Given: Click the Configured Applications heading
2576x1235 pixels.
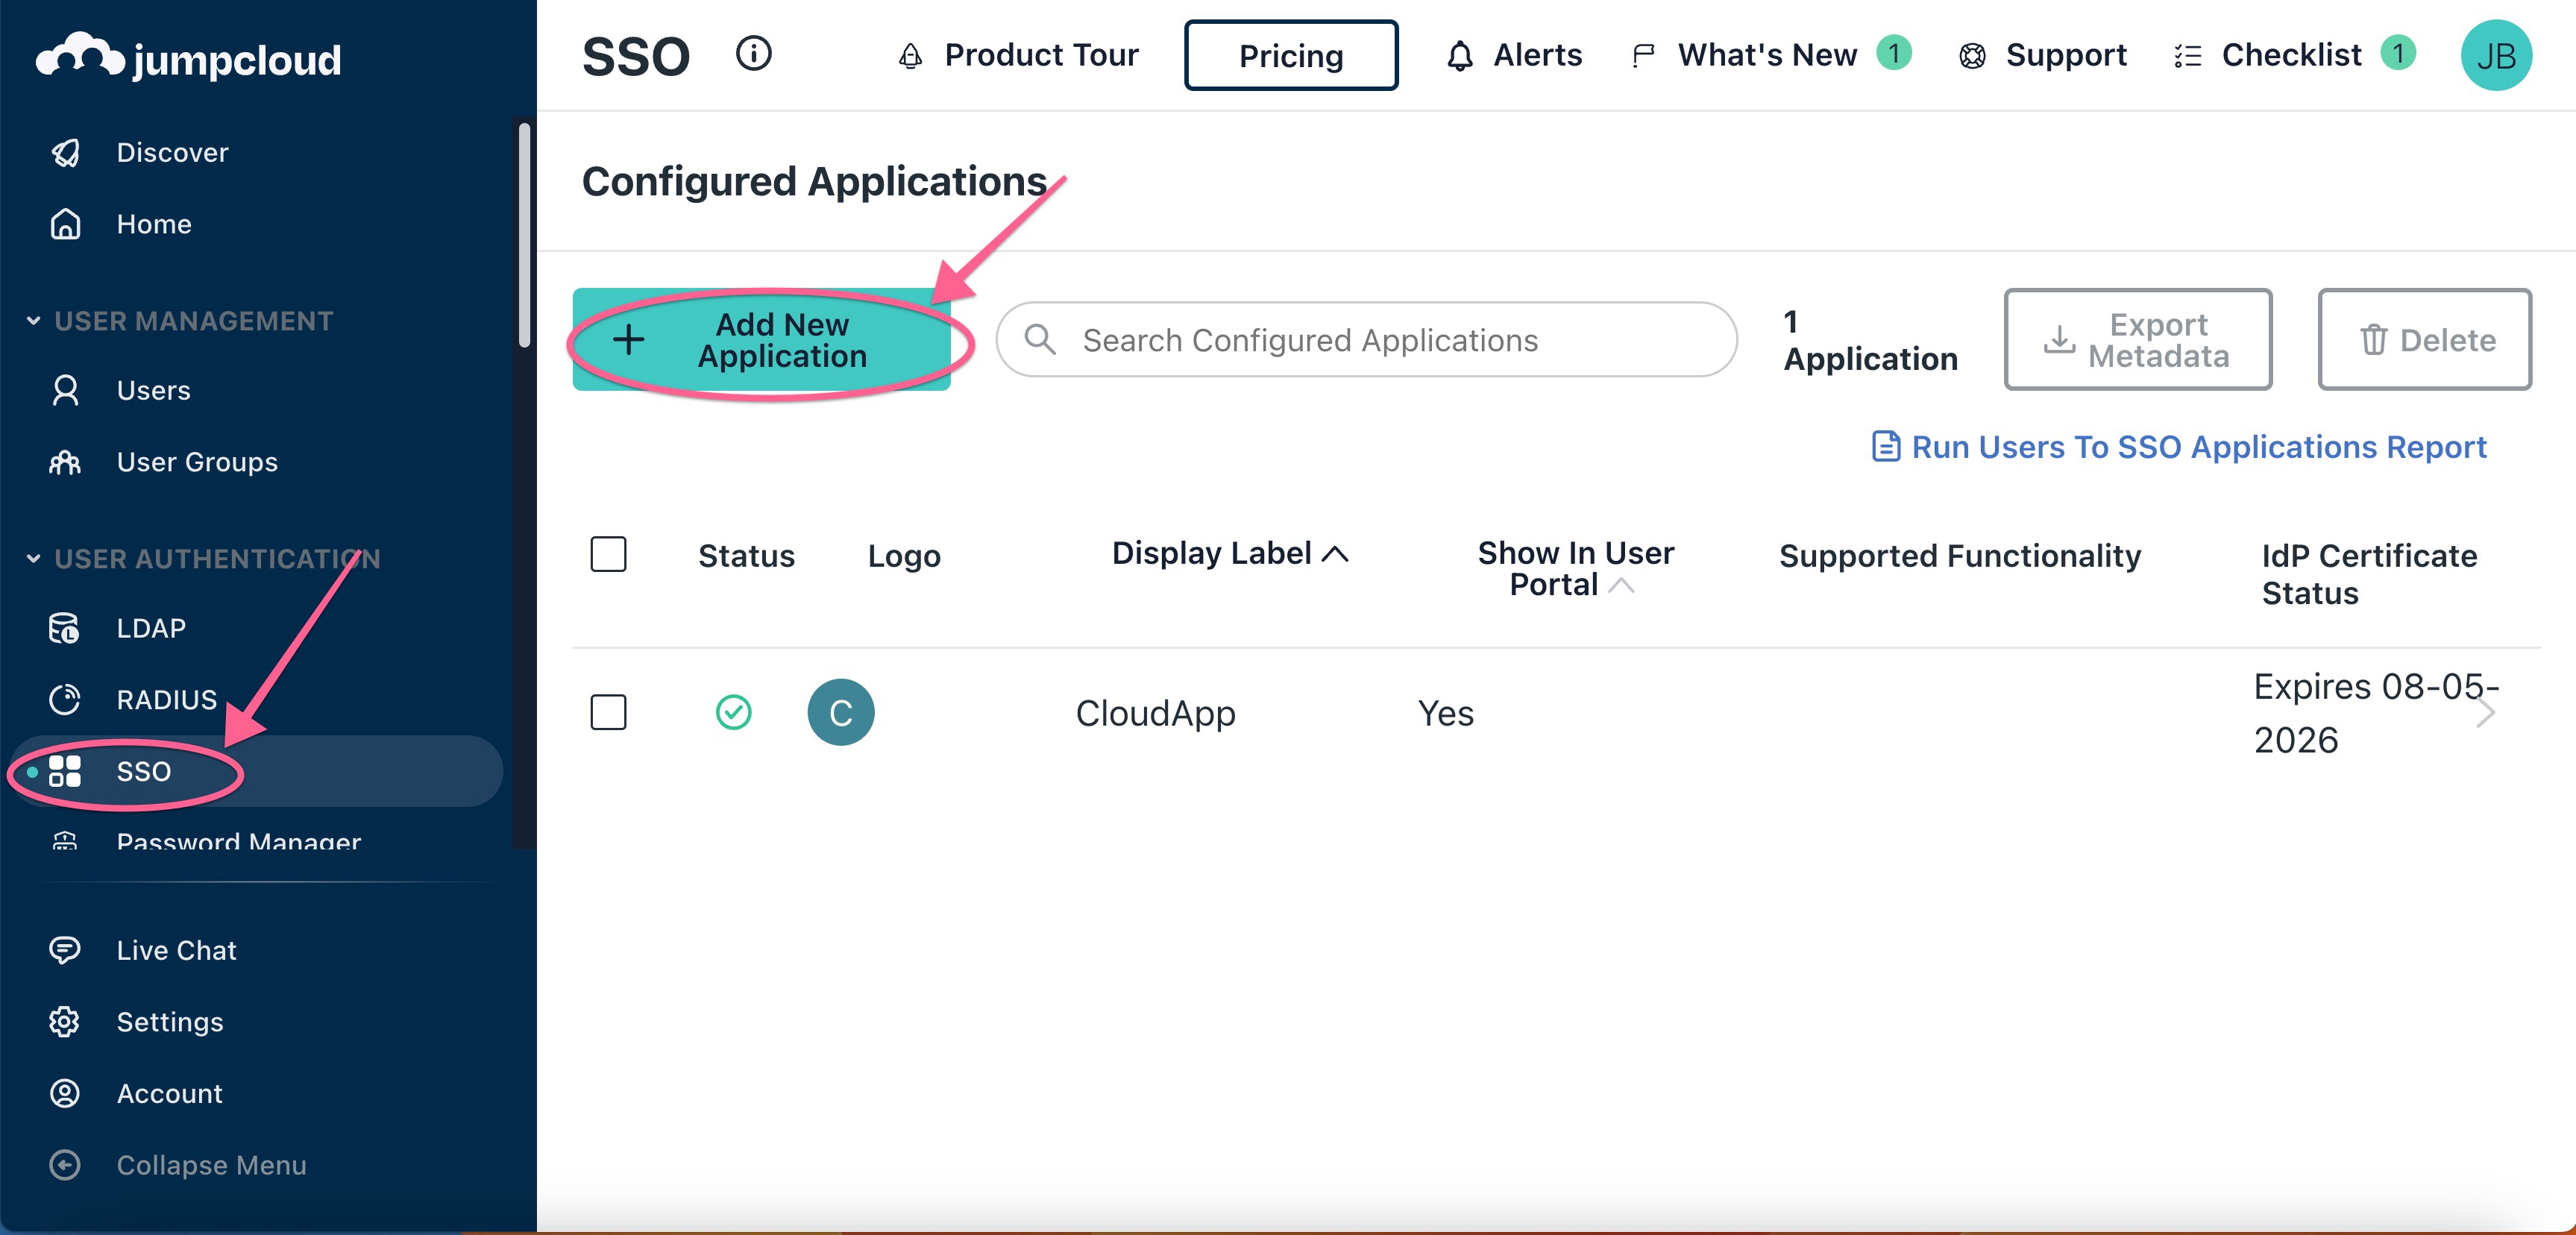Looking at the screenshot, I should [x=814, y=181].
